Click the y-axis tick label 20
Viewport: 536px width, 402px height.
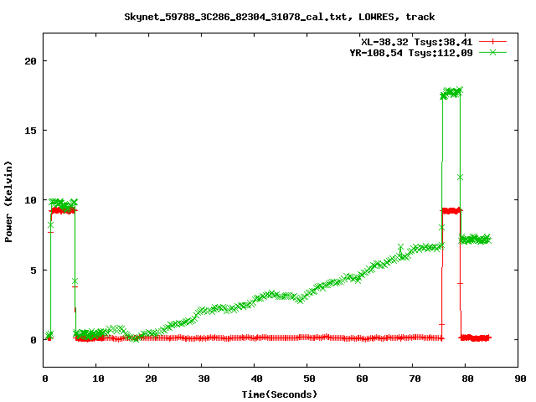[30, 61]
